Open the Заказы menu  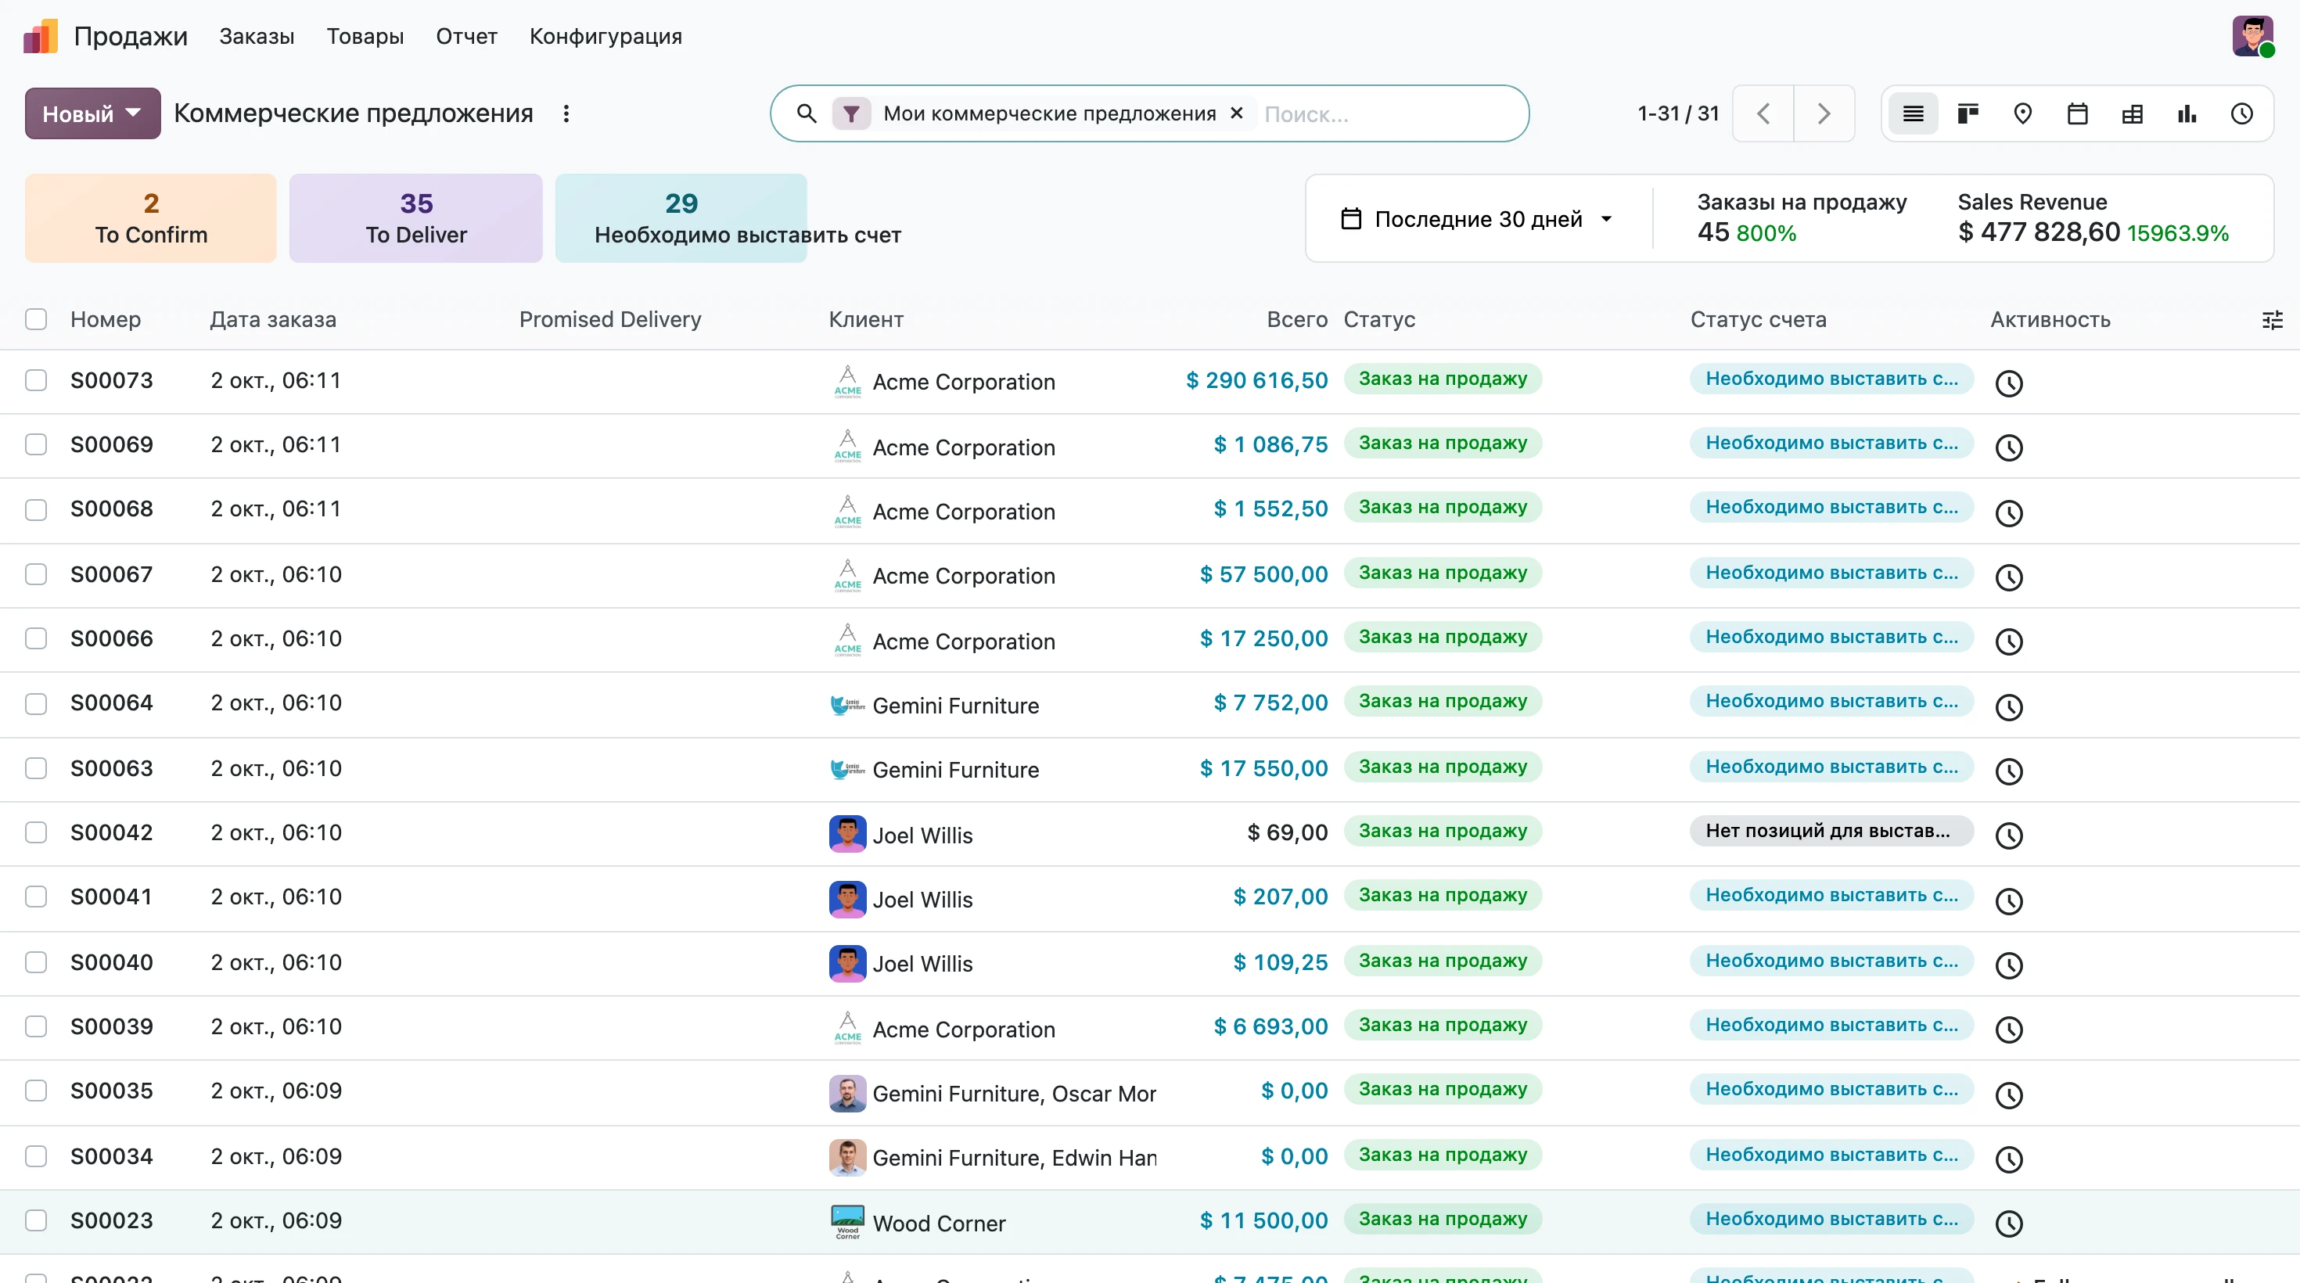click(257, 37)
